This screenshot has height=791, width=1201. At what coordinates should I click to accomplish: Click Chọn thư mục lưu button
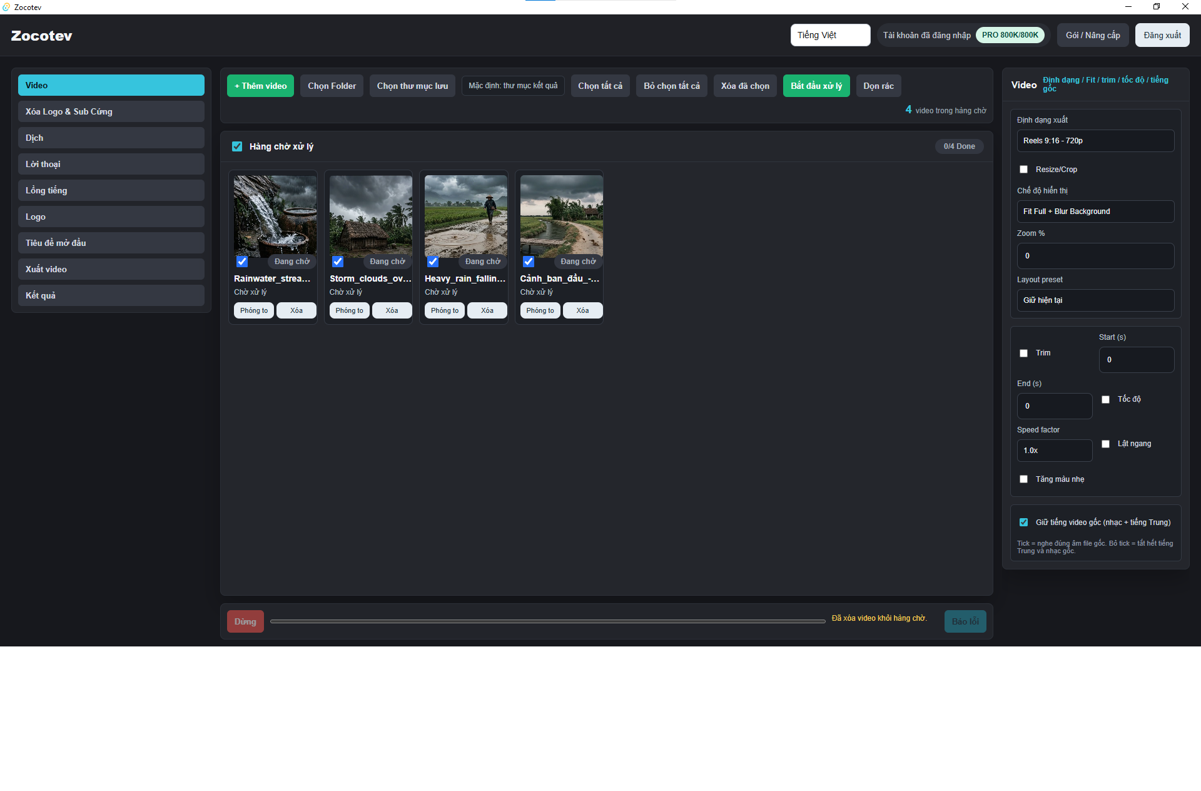click(412, 86)
